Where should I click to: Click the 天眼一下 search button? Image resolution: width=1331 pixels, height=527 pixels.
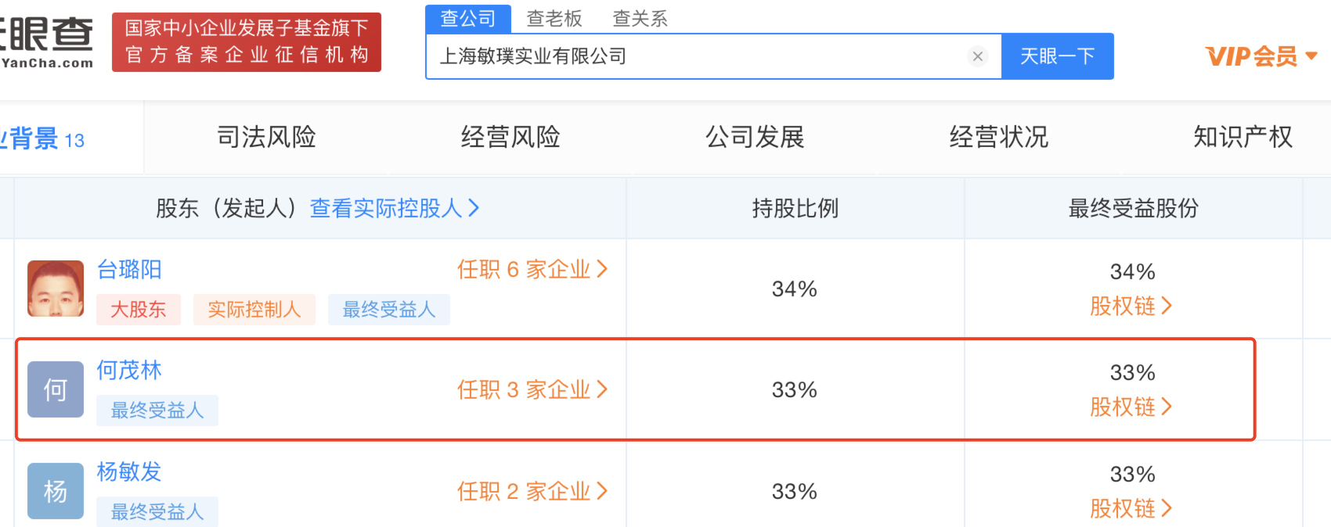pos(1058,56)
